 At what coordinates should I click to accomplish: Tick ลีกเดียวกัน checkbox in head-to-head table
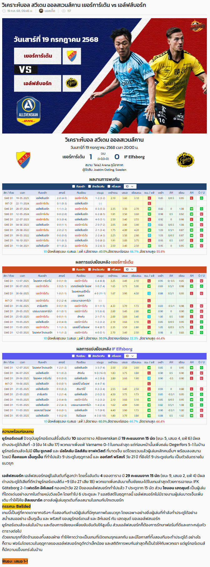click(89, 186)
